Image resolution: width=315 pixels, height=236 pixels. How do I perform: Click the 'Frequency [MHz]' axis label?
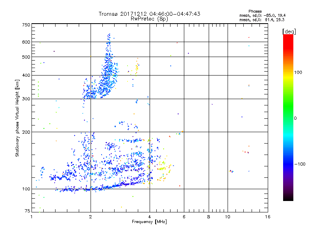click(x=149, y=222)
